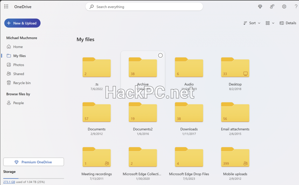Open the premium diamond icon in header

[x=260, y=7]
